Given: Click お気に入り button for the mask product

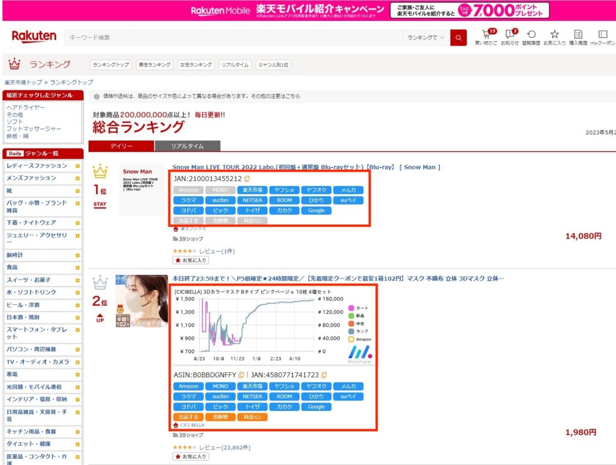Looking at the screenshot, I should point(191,457).
